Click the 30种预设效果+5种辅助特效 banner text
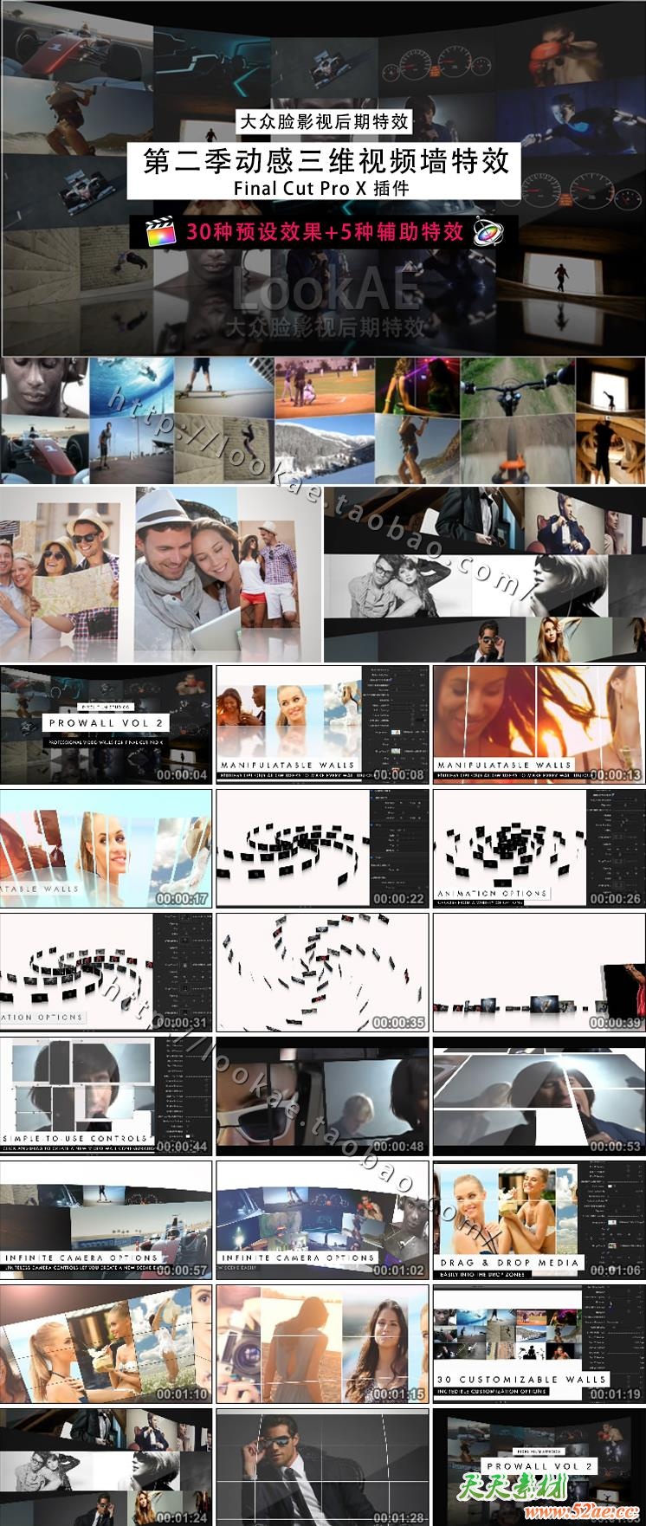 tap(326, 231)
